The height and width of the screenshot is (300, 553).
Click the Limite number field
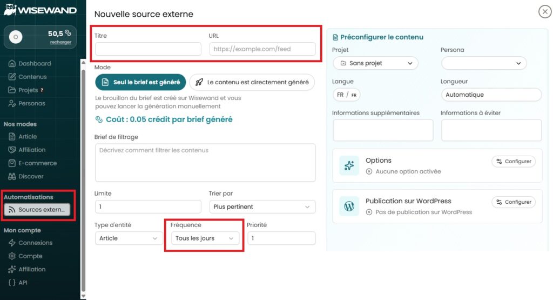click(x=148, y=207)
